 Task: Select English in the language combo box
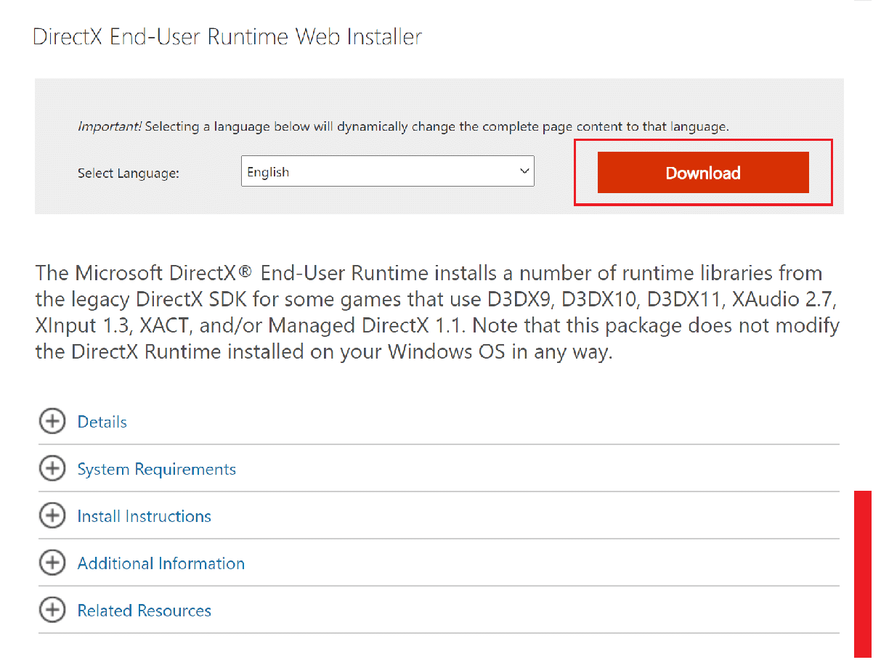388,171
